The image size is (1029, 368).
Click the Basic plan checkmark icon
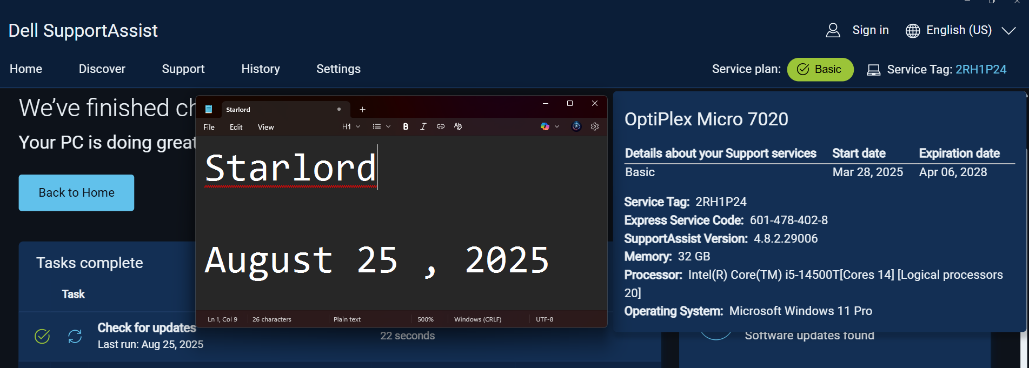pos(803,69)
